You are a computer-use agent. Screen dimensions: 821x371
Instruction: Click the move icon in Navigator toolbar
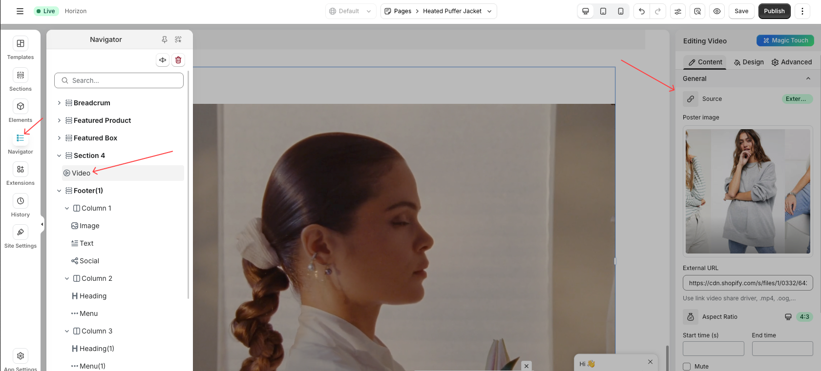[163, 60]
